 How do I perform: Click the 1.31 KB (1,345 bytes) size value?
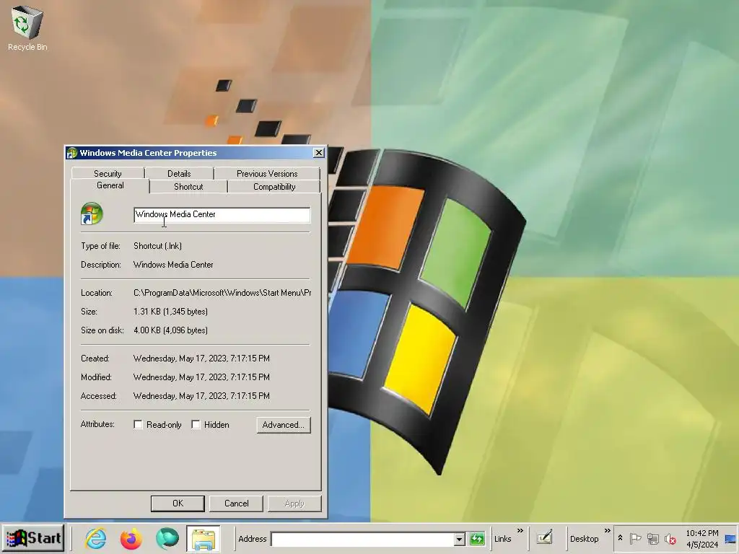point(170,312)
